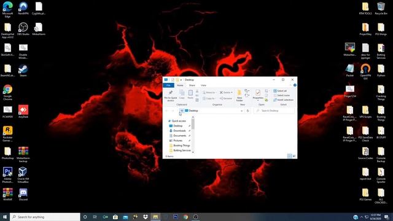Open Task View from the taskbar
Screen dimensions: 393x221
coord(95,217)
